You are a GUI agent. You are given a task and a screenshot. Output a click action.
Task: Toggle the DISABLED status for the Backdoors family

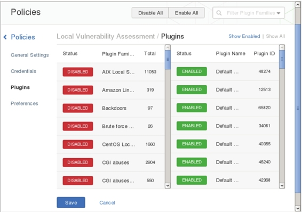78,108
